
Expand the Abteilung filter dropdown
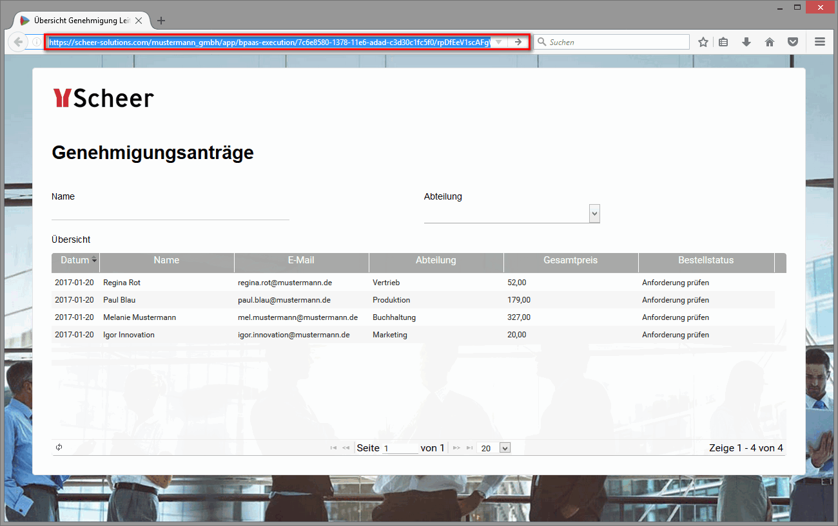click(594, 214)
